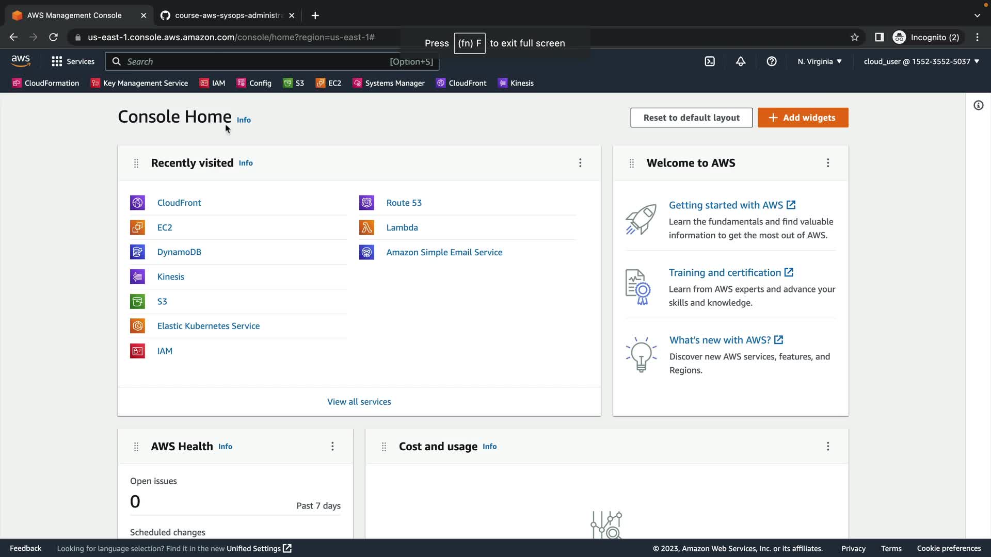Expand the N. Virginia region dropdown
Viewport: 991px width, 557px height.
click(819, 61)
